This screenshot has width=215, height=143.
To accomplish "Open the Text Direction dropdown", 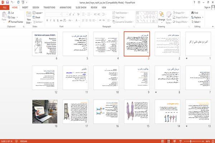I will point(120,13).
